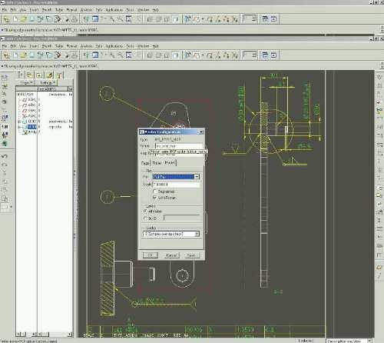Click the undo arrow in left sidebar
Image resolution: width=384 pixels, height=343 pixels.
[x=5, y=156]
